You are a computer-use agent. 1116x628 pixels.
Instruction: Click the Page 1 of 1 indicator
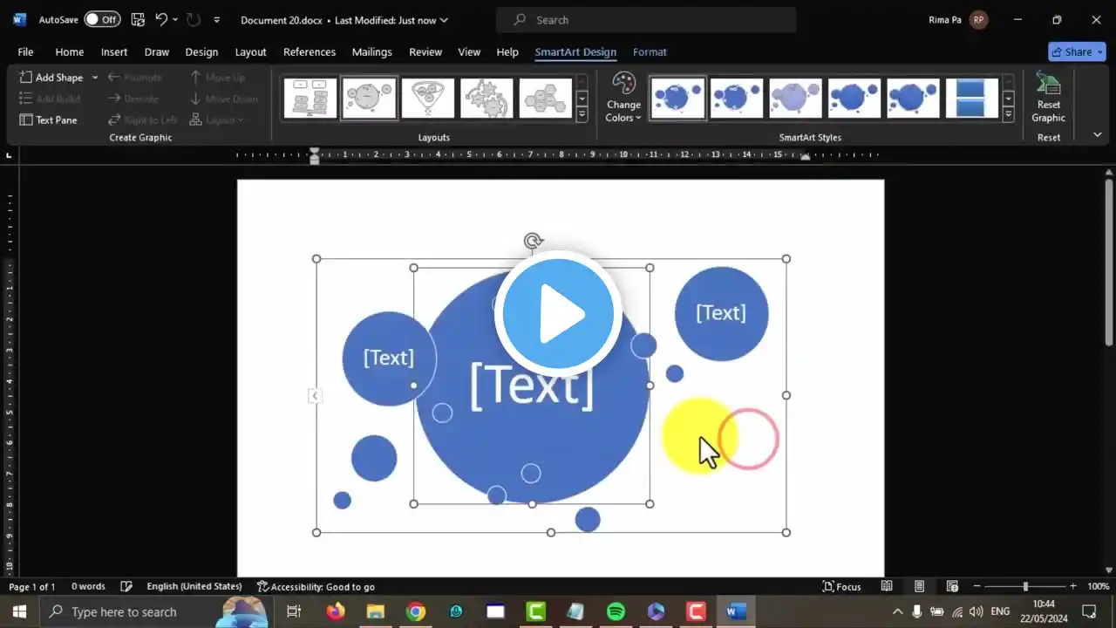(x=32, y=587)
